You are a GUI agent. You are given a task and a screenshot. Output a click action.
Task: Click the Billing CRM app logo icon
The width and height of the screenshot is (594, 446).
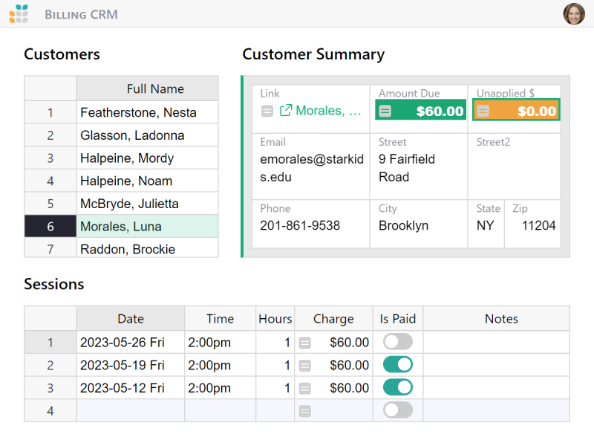tap(19, 13)
